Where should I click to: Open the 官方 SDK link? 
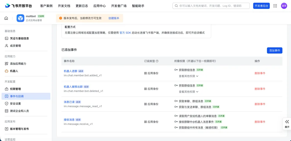pos(125,33)
